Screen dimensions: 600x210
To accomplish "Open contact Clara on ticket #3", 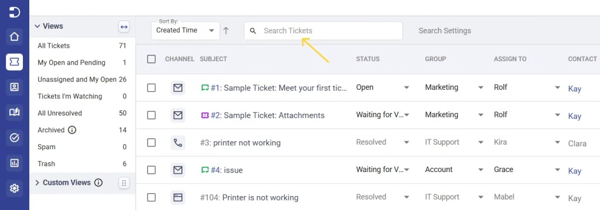I will [577, 143].
